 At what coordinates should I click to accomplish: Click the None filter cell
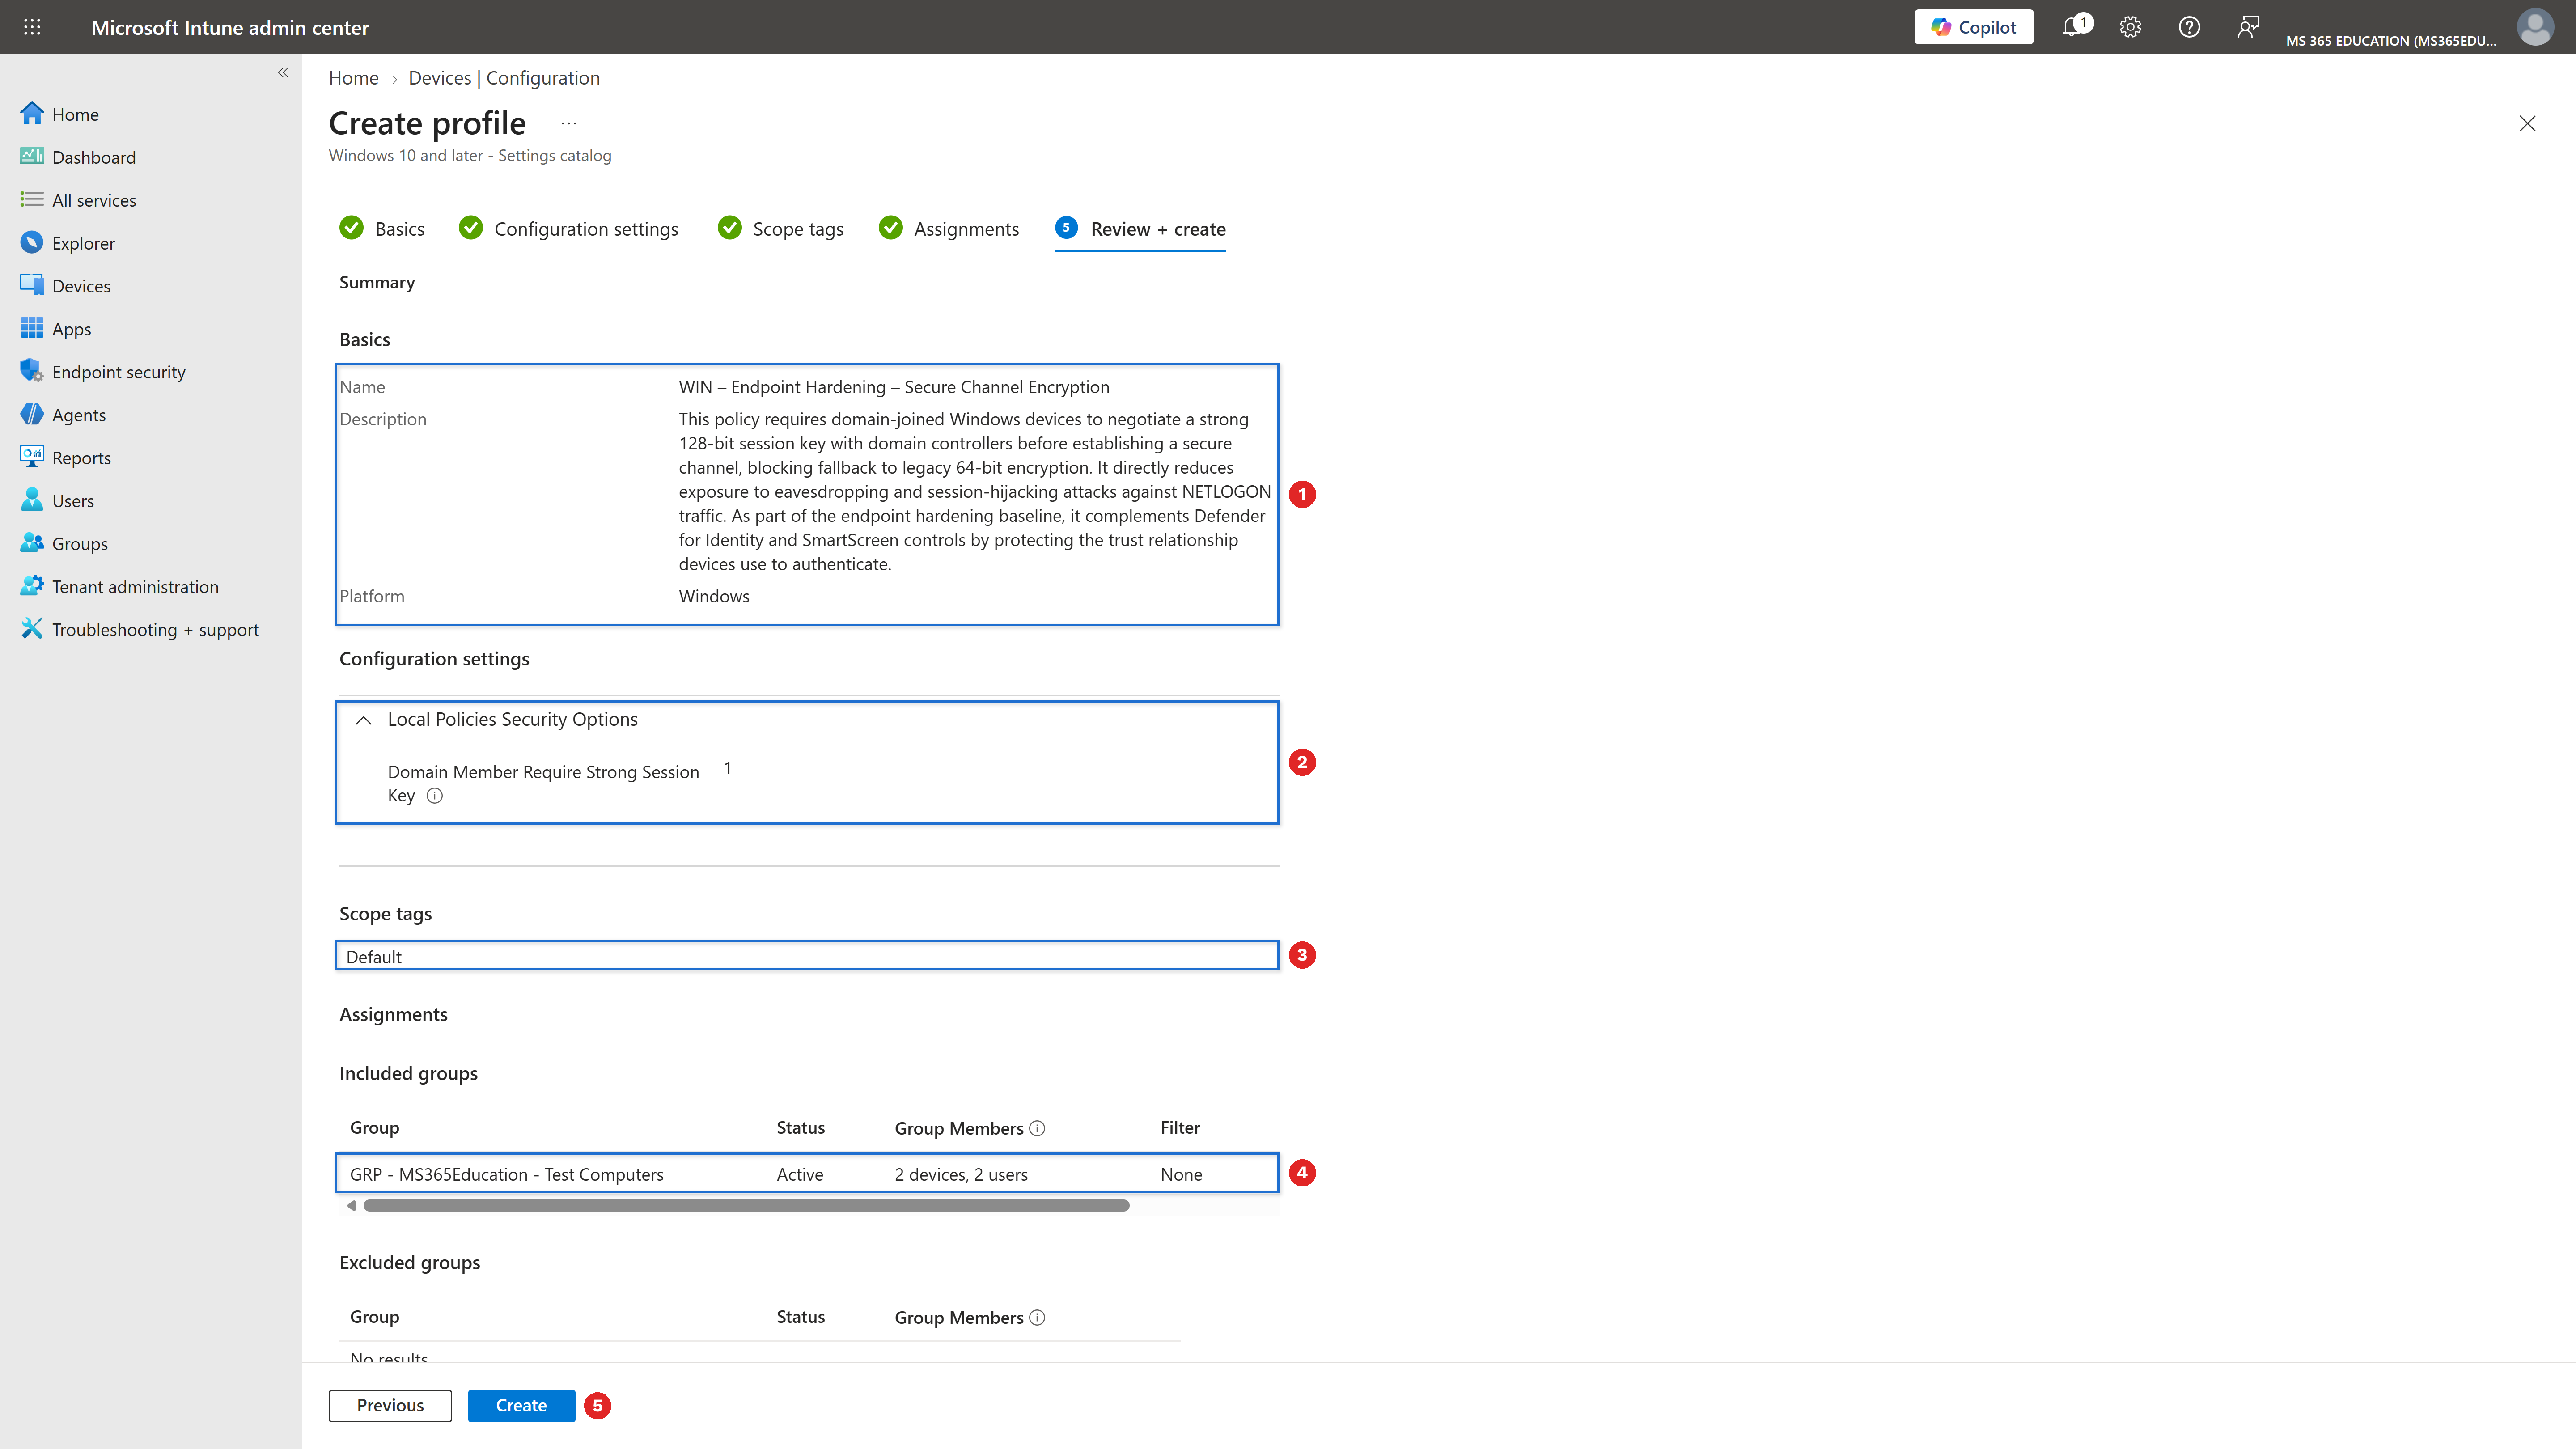1181,1174
